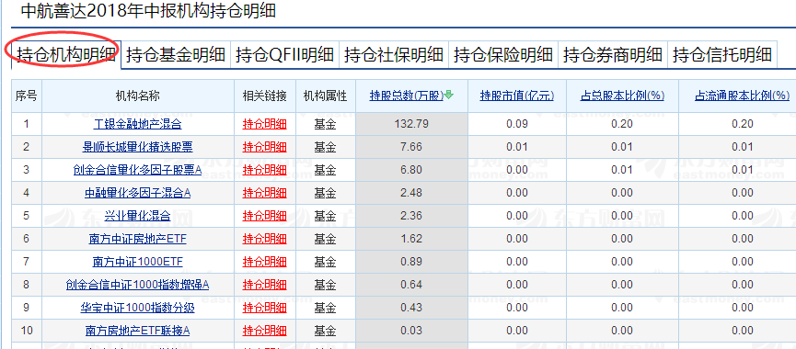Open fund link 创金合信中证1000指数增强A
This screenshot has height=349, width=796.
point(137,285)
